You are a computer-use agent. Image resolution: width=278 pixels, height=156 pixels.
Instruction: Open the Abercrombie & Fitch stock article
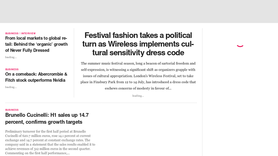tap(36, 77)
